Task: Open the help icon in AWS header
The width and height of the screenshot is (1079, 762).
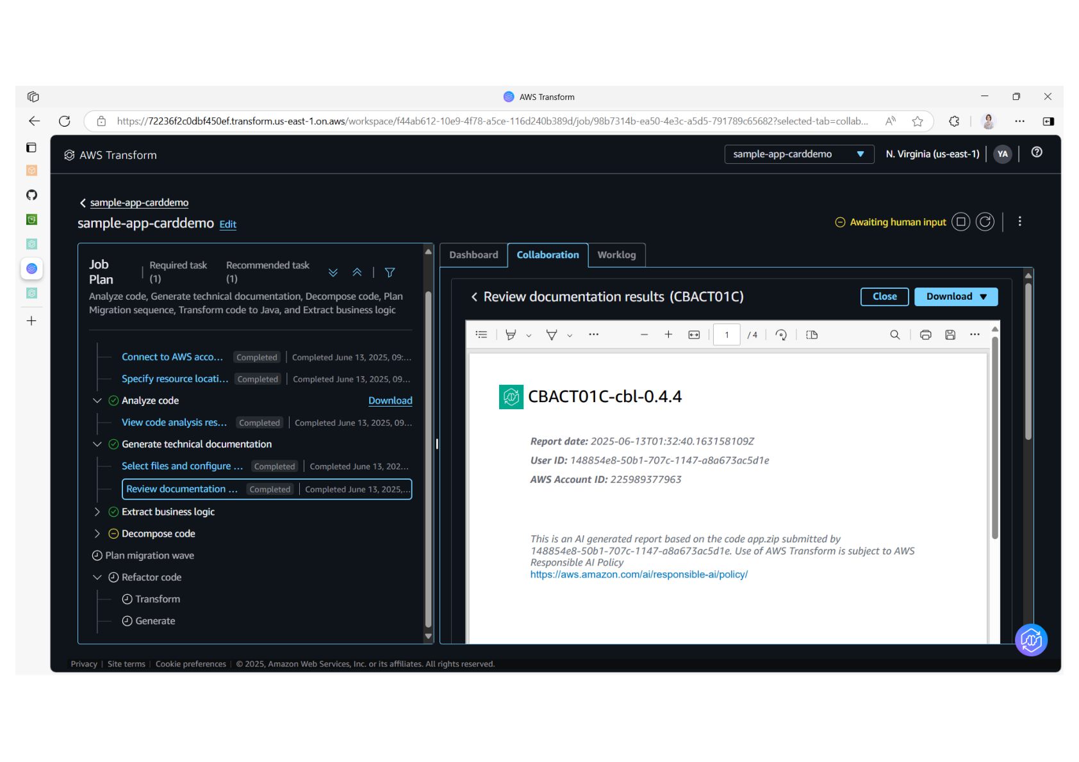Action: coord(1037,152)
